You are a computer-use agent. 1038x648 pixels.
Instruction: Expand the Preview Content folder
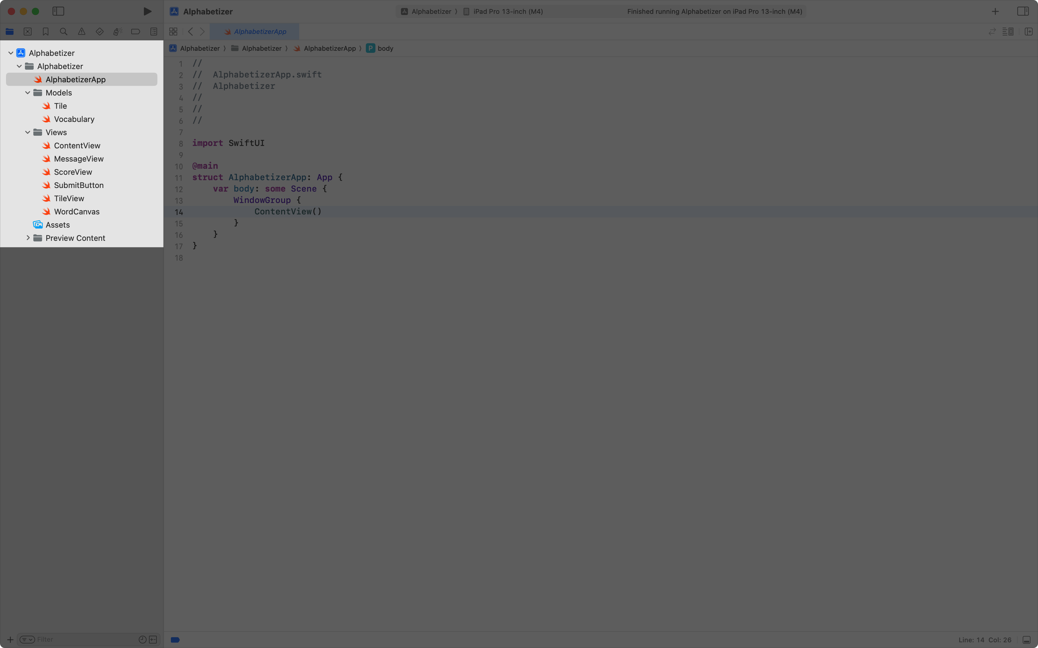point(28,238)
